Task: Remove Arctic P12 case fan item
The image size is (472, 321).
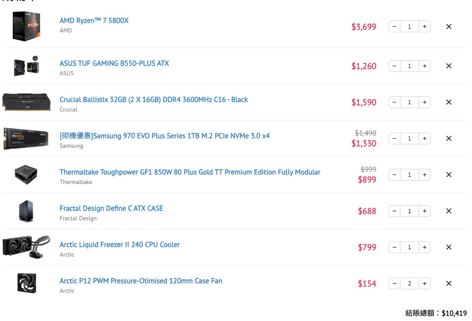Action: coord(449,284)
